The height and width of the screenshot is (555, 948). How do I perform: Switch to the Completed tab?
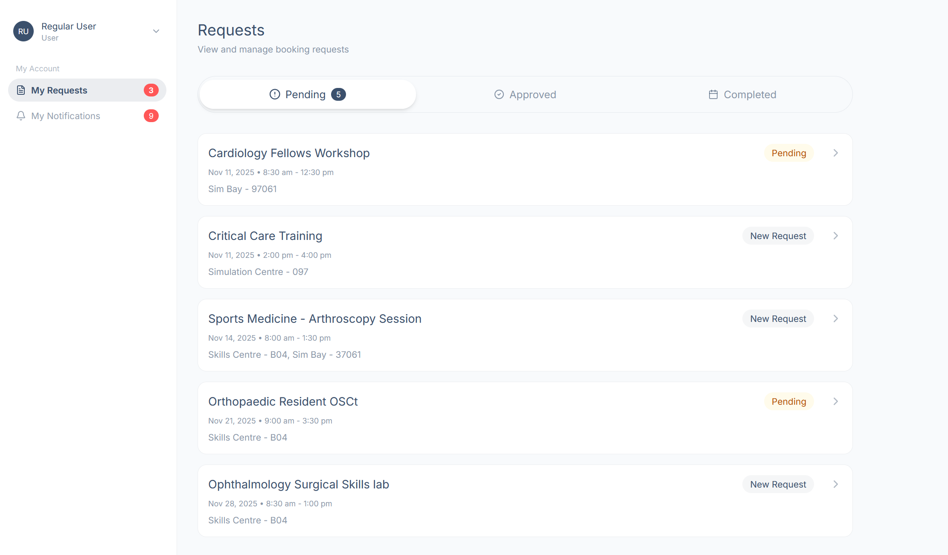pyautogui.click(x=742, y=94)
